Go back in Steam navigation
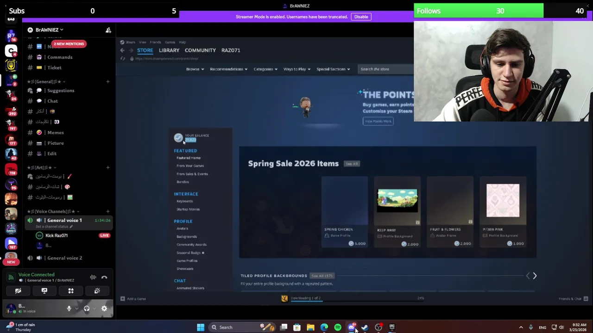Viewport: 593px width, 333px height. pos(122,50)
